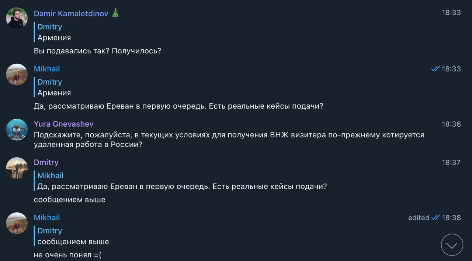Open quoted Mikhail reply in Dmitry's message

181,181
